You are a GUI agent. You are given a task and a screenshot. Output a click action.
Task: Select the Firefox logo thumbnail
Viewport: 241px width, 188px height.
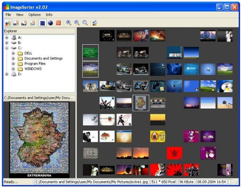tap(107, 120)
